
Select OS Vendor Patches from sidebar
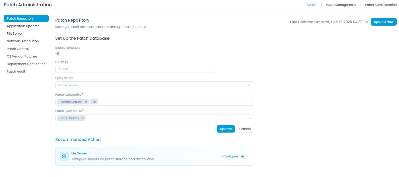coord(22,56)
